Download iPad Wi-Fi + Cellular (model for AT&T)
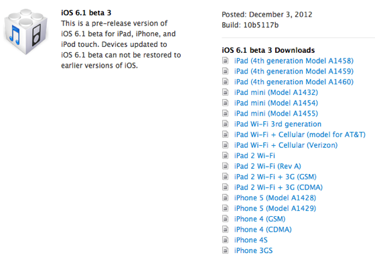The height and width of the screenshot is (259, 375). pos(300,135)
